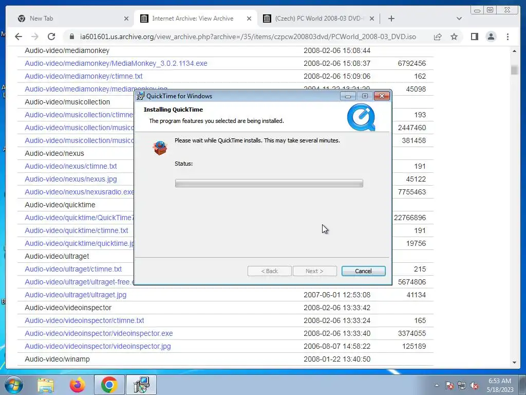Cancel the QuickTime installation
Screen dimensions: 526x395
click(363, 271)
